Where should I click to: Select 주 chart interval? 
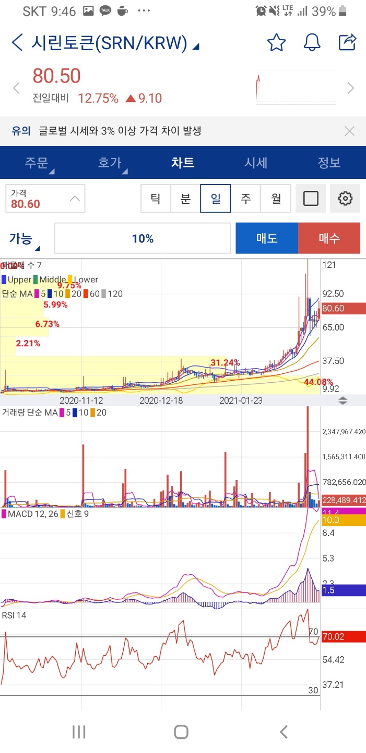click(x=245, y=198)
